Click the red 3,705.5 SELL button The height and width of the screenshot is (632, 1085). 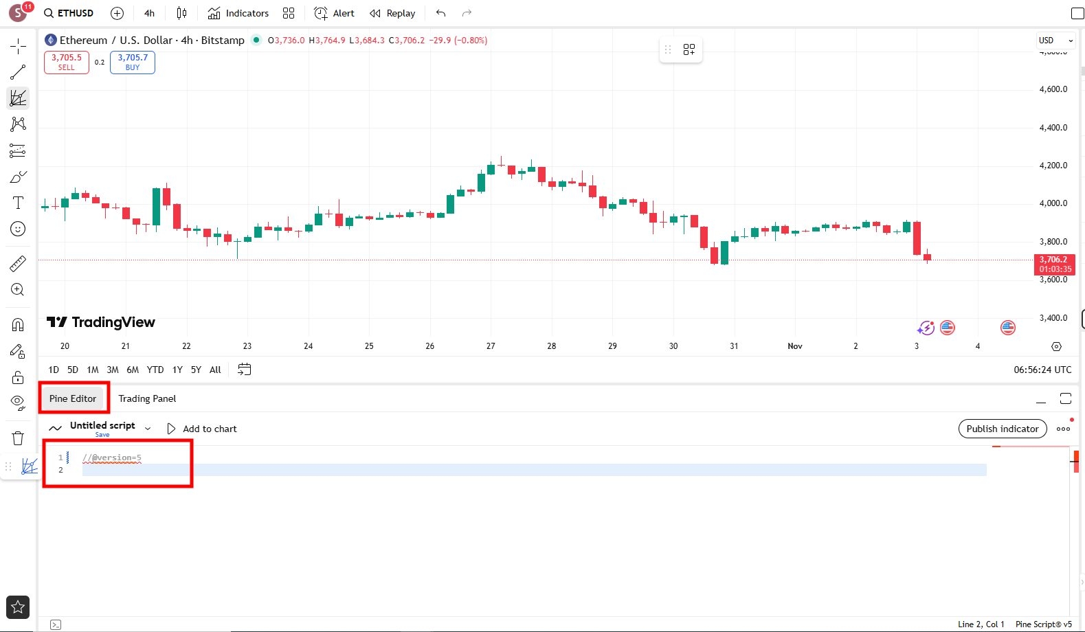66,62
